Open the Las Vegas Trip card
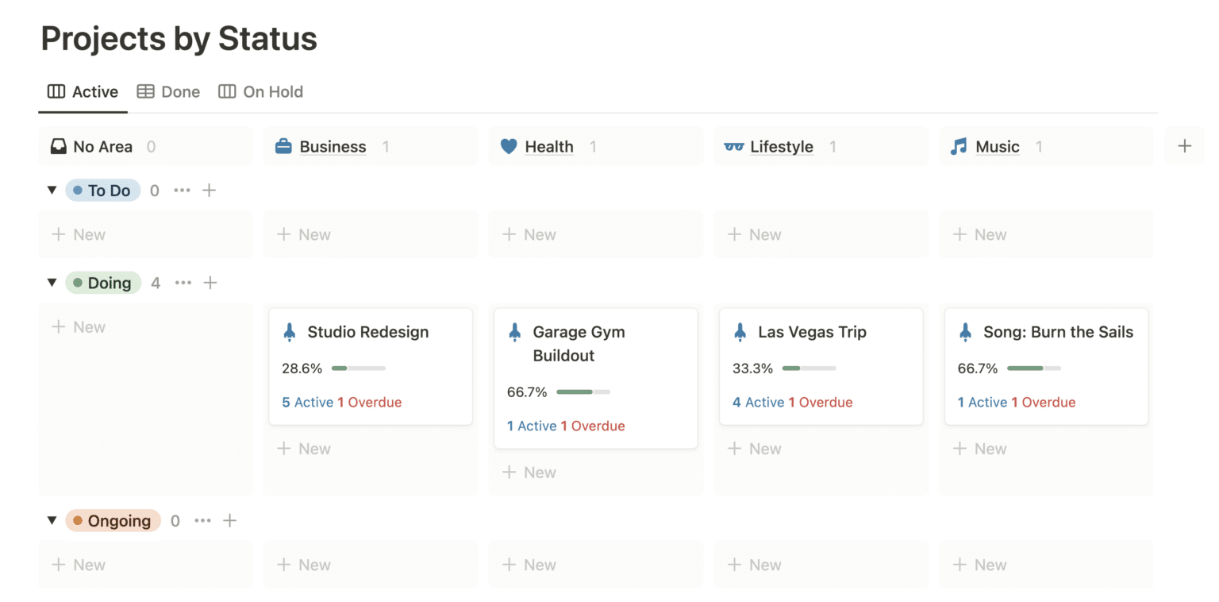 [x=812, y=332]
